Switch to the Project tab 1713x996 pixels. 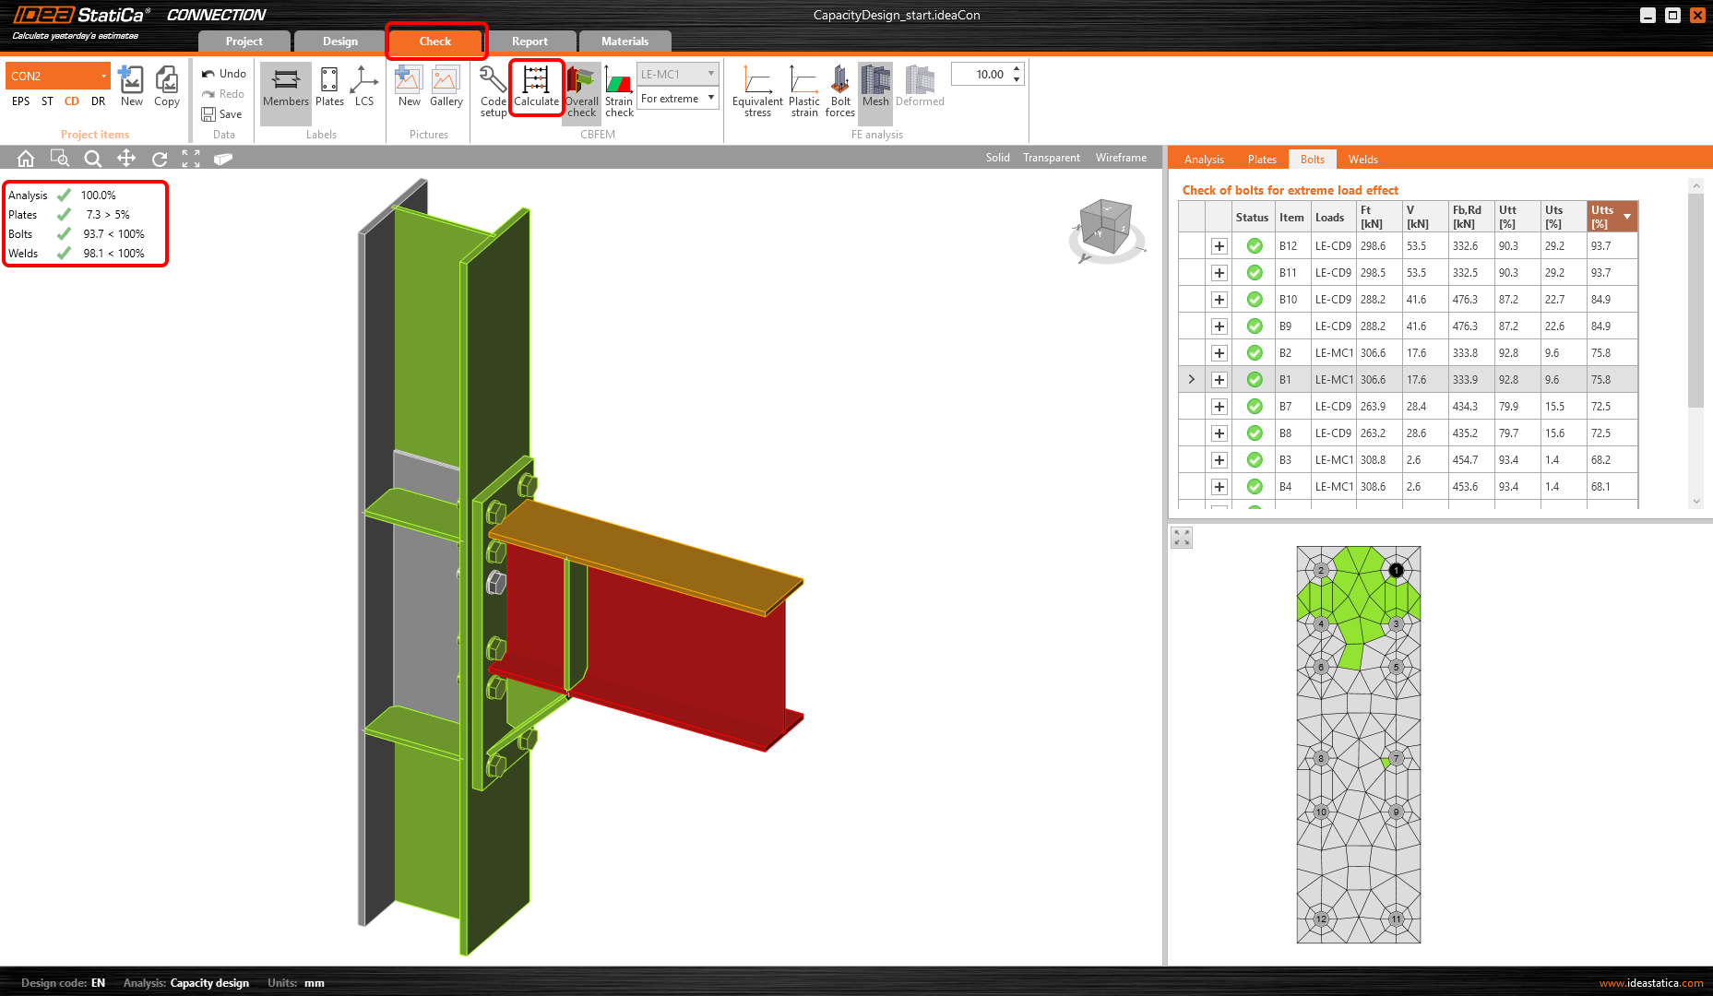click(x=244, y=41)
